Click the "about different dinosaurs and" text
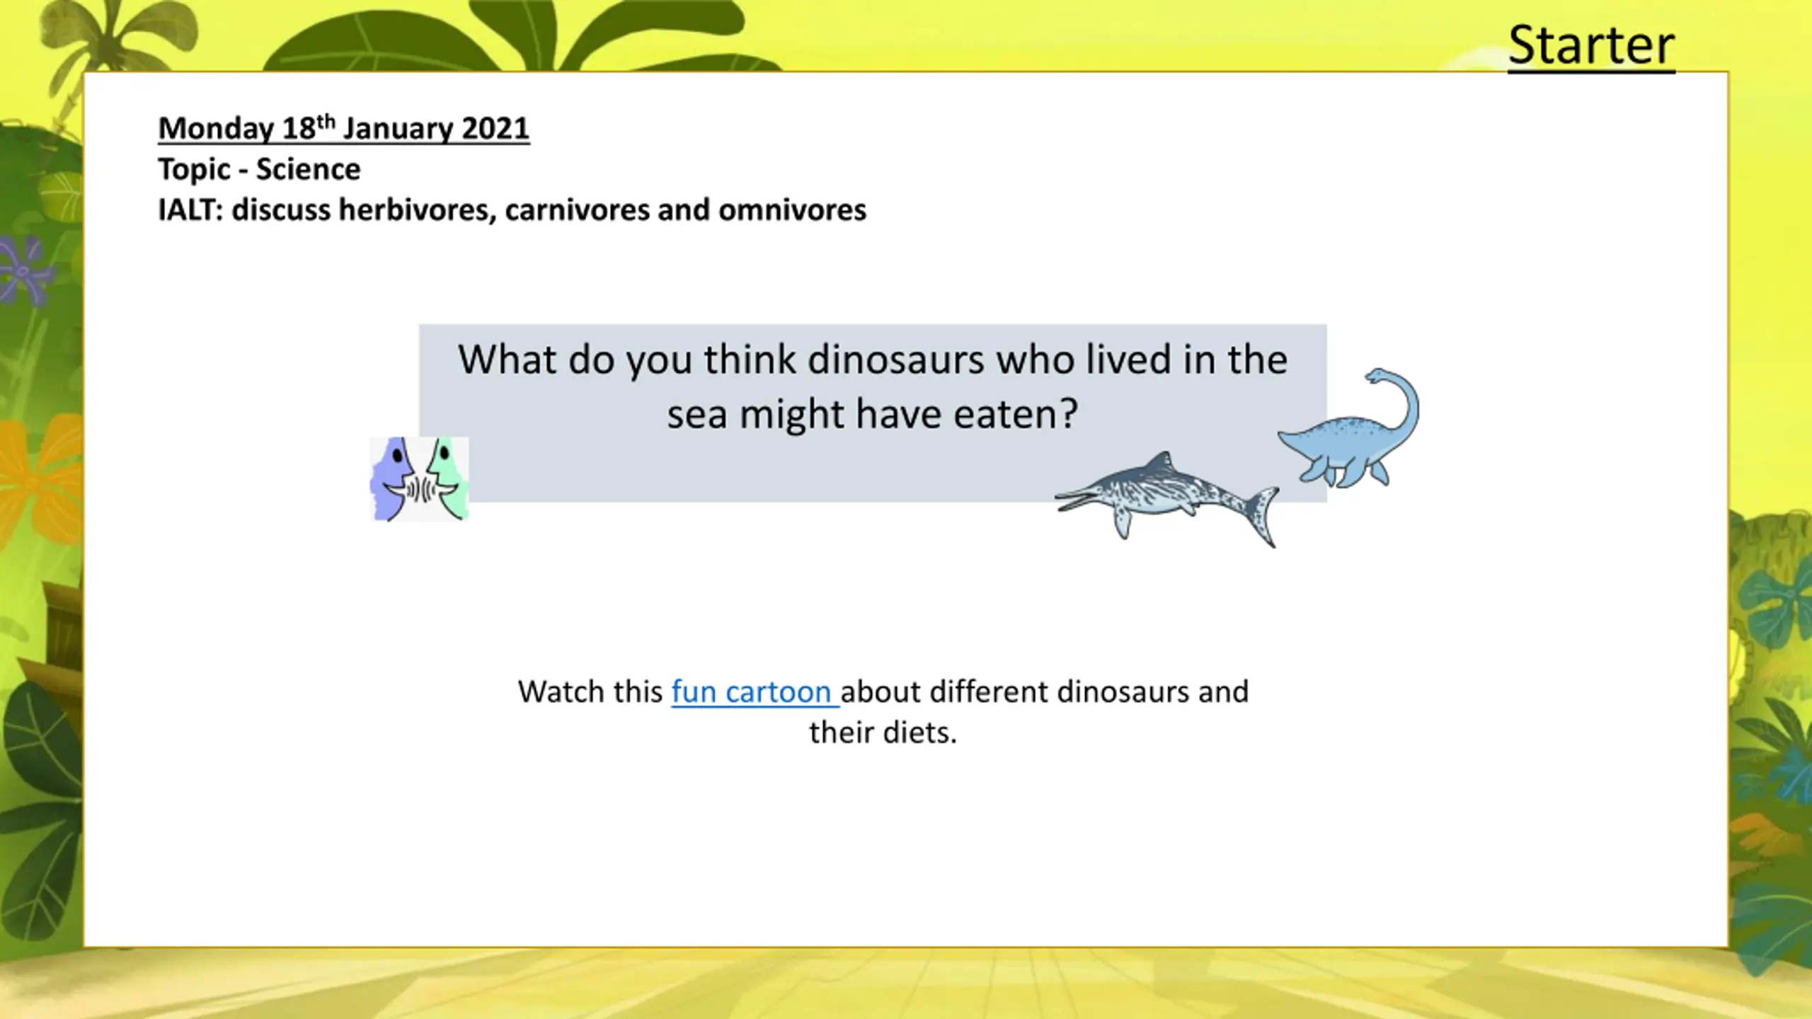 [1045, 692]
